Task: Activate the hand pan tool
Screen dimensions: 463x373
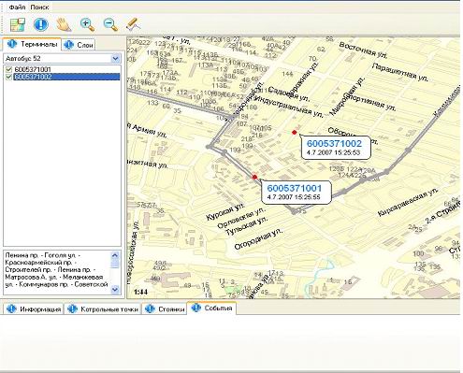Action: click(x=64, y=24)
